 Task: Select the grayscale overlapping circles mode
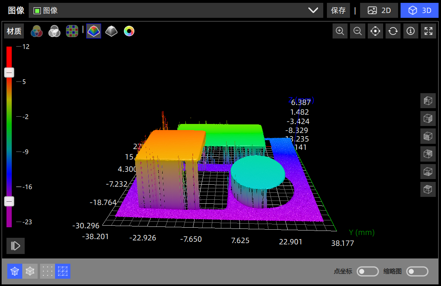pos(54,31)
